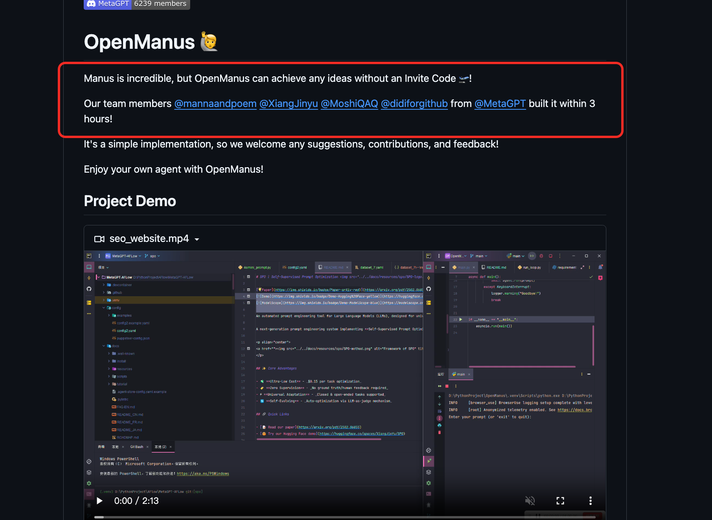Open the @didiforgithub profile link
Screen dimensions: 712x520
pos(415,104)
